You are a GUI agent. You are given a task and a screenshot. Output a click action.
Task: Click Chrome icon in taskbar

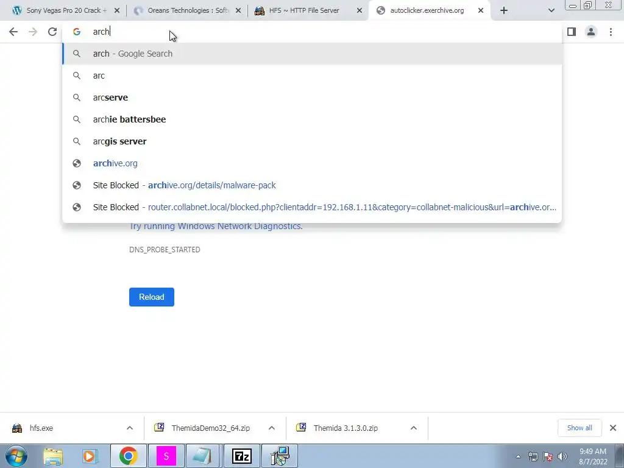(x=128, y=456)
